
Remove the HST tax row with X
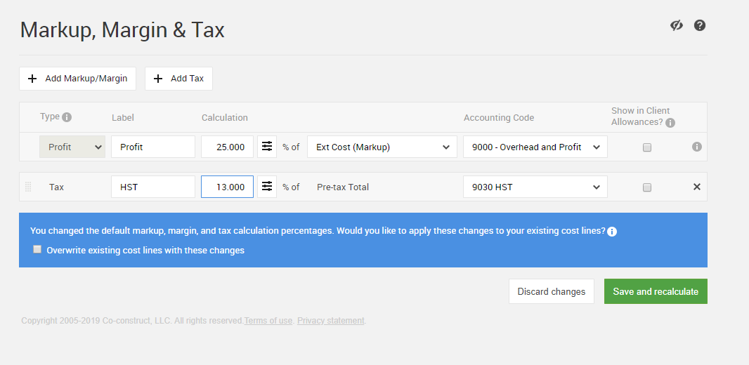point(696,187)
